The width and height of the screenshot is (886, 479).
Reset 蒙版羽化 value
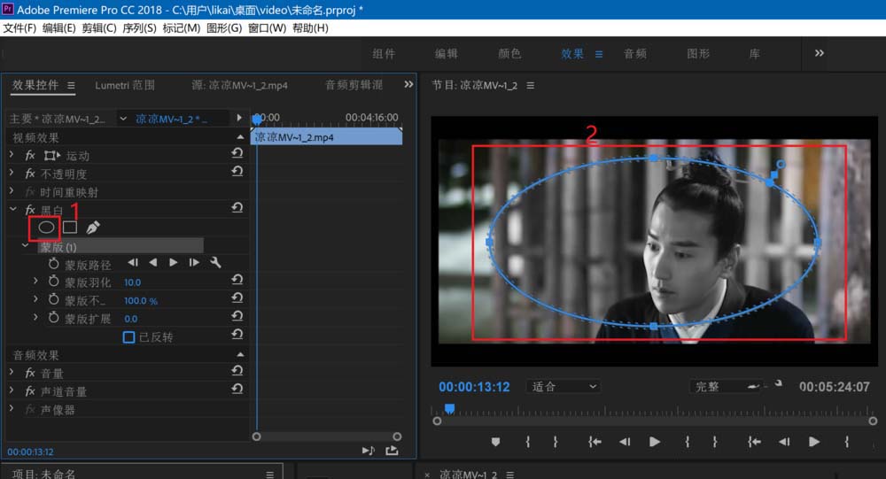pyautogui.click(x=237, y=280)
